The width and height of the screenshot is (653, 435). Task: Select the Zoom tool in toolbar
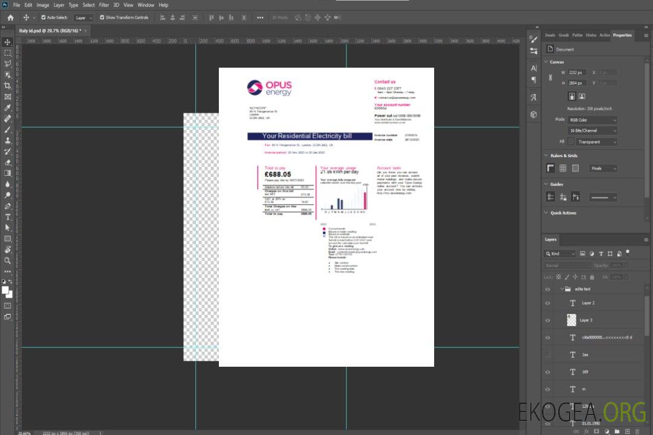point(8,260)
